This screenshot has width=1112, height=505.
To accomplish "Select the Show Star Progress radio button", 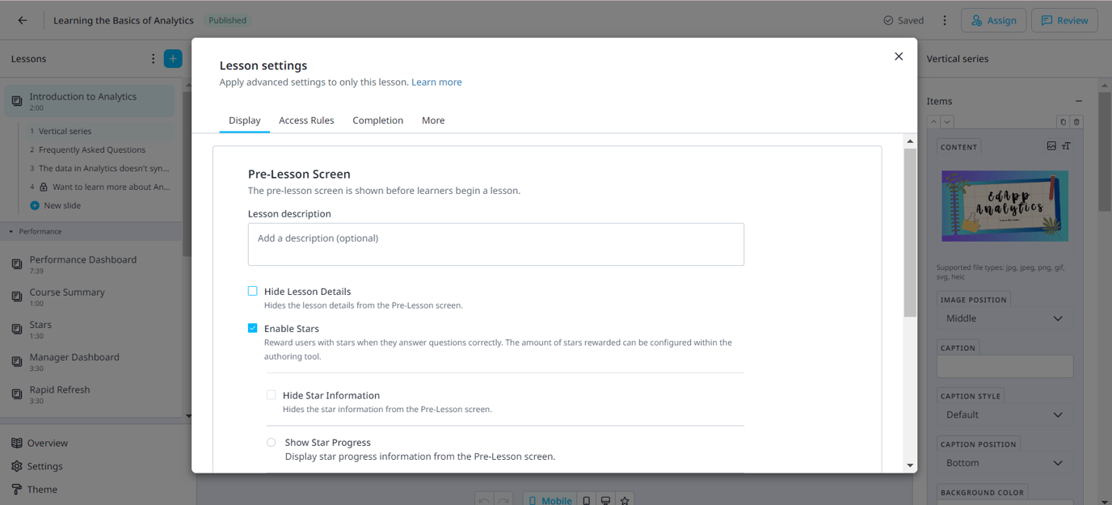I will click(272, 442).
